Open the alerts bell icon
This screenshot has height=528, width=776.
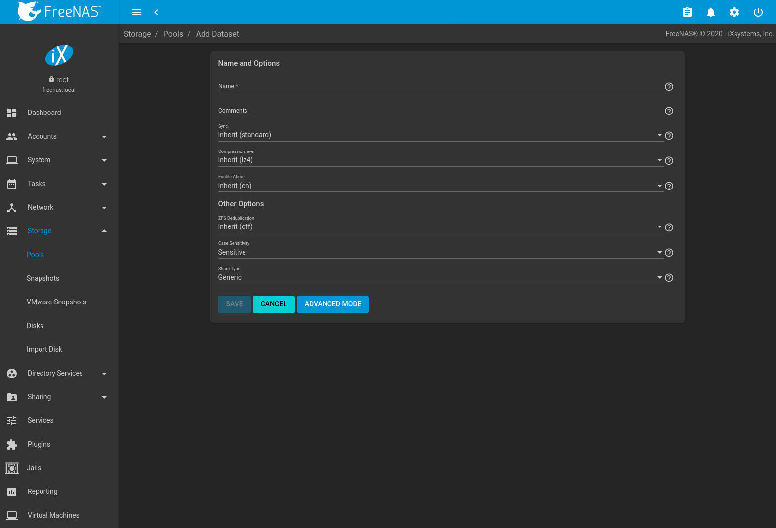tap(710, 12)
